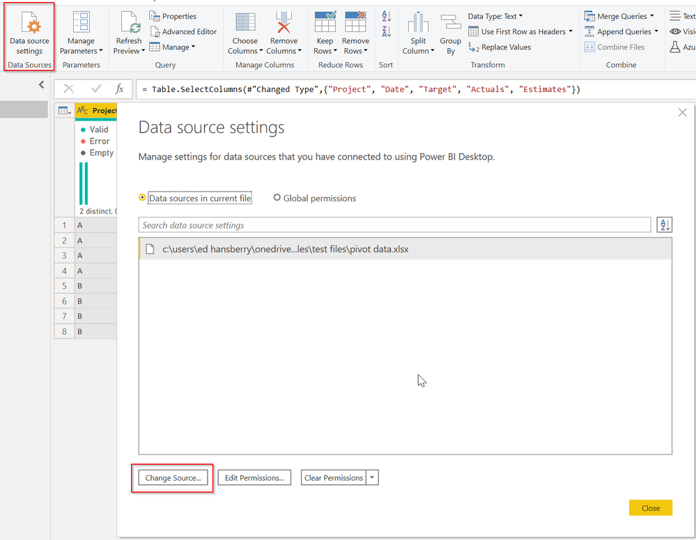Click the Remove Rows icon
This screenshot has width=696, height=540.
click(x=355, y=22)
